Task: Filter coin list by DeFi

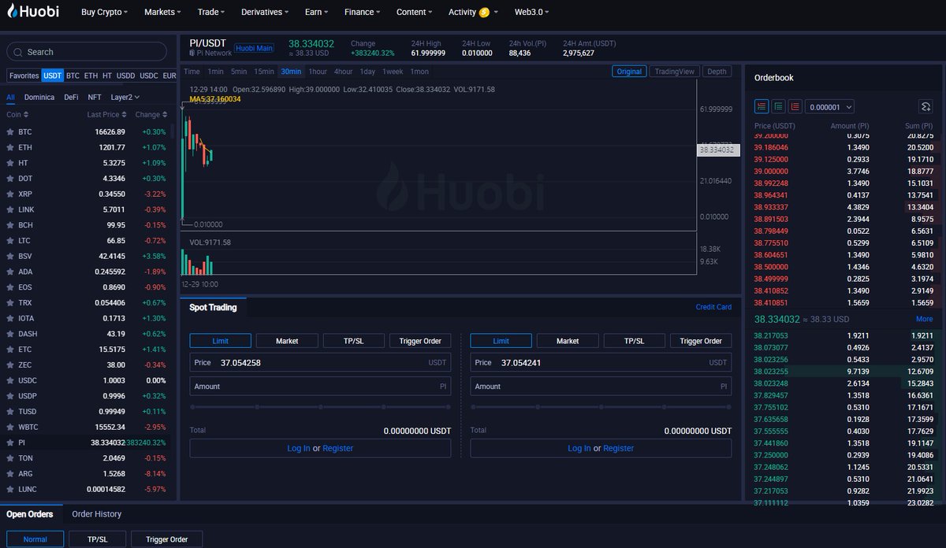Action: 71,98
